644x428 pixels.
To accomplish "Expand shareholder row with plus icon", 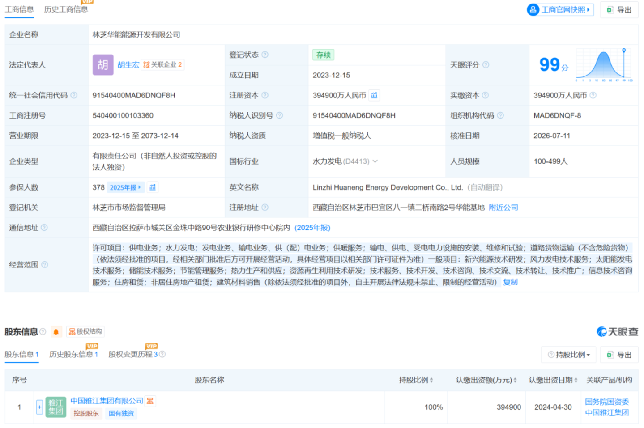I will pyautogui.click(x=39, y=407).
